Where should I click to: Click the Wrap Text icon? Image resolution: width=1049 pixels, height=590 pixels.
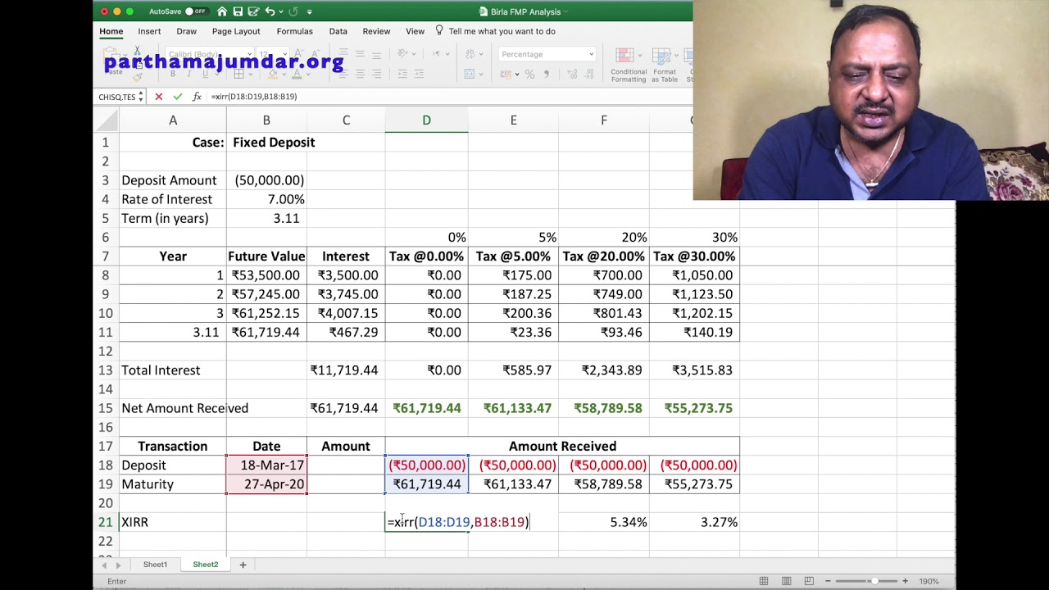pyautogui.click(x=470, y=53)
